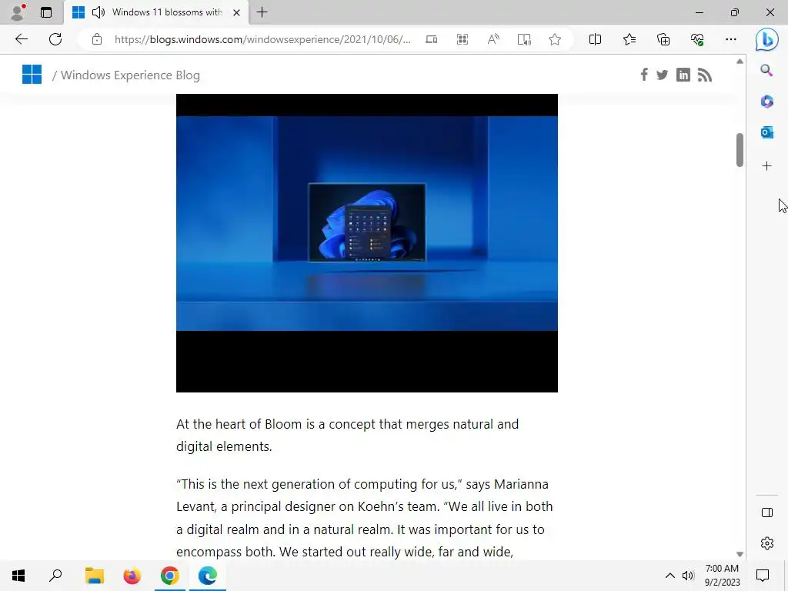Launch Firefox from taskbar
Image resolution: width=788 pixels, height=591 pixels.
pos(132,576)
